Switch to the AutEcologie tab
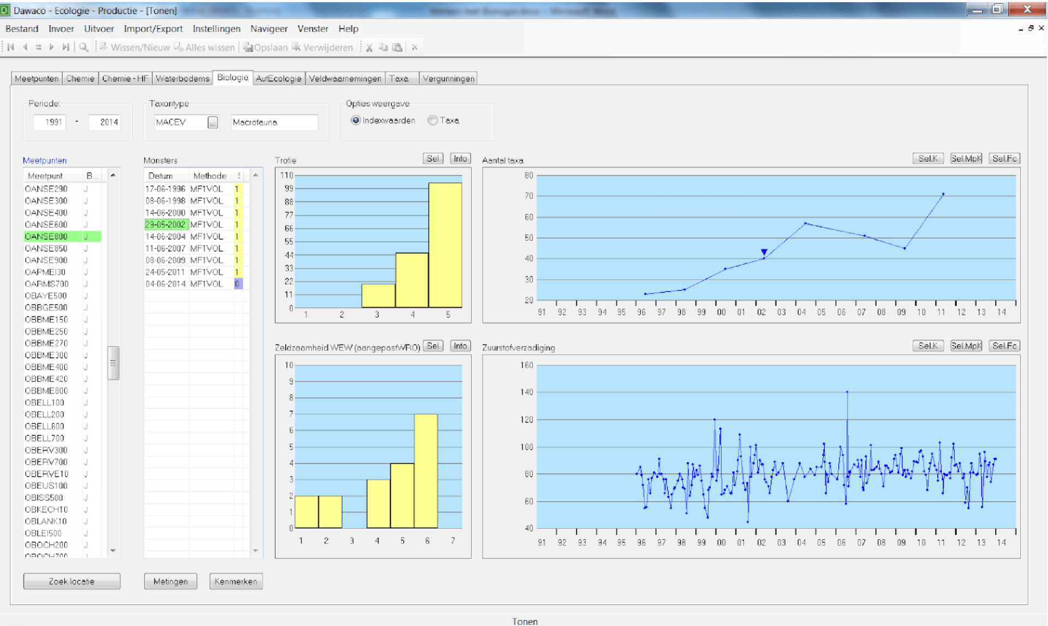 (x=278, y=79)
